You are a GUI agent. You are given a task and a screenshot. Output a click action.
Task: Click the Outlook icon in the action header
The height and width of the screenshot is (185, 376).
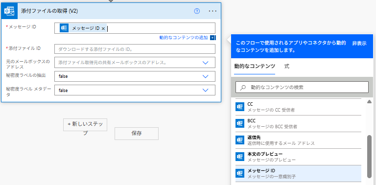tap(9, 11)
